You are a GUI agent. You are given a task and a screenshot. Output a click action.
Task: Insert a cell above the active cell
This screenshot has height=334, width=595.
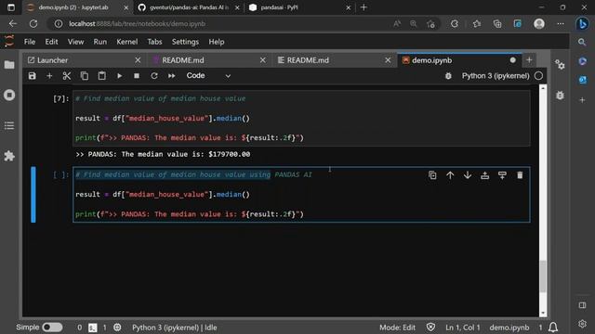pos(484,175)
